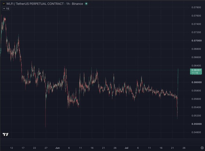Screen dimensions: 205x151
Task: Click the 0.05400 price axis label
Action: (196, 107)
